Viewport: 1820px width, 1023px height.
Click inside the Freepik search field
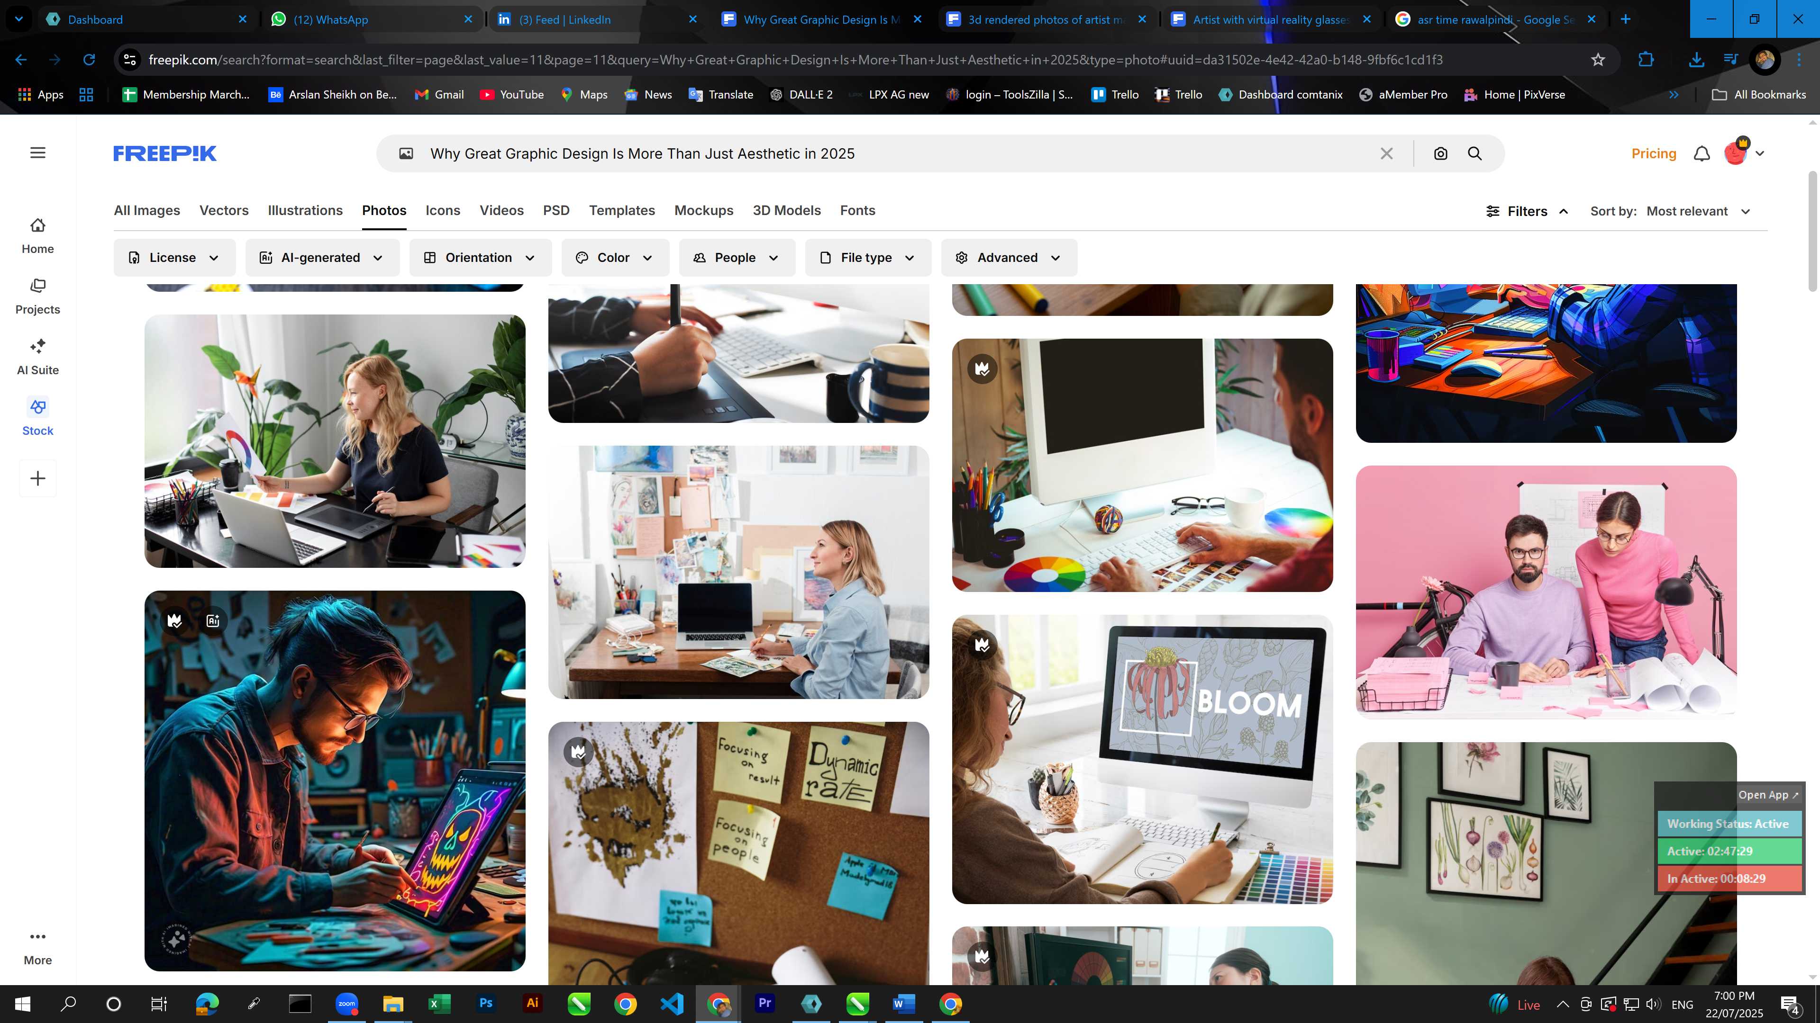897,153
